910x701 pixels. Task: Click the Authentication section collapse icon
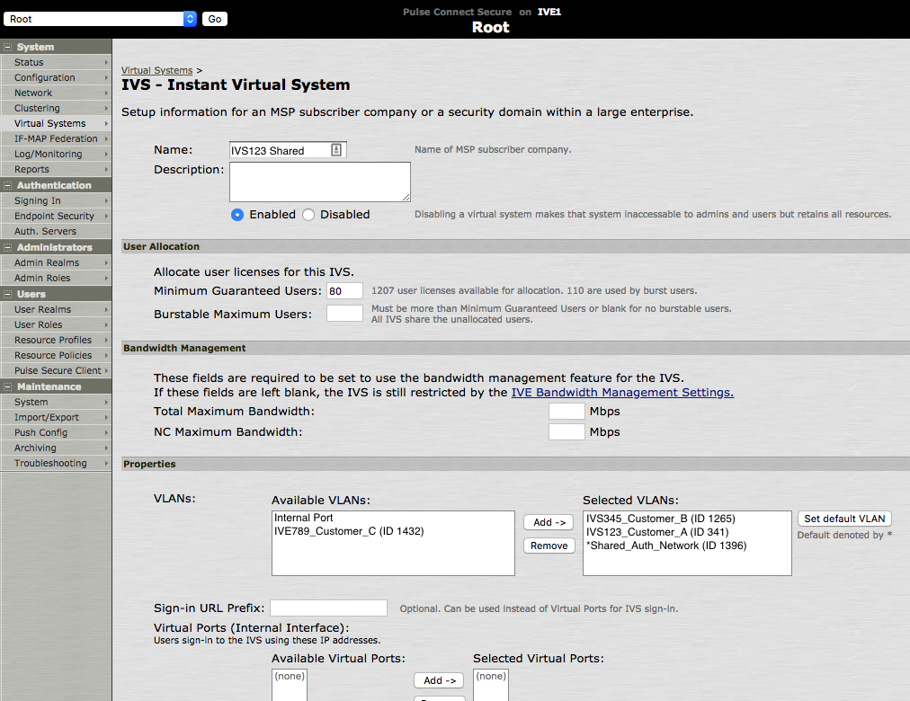pyautogui.click(x=8, y=185)
